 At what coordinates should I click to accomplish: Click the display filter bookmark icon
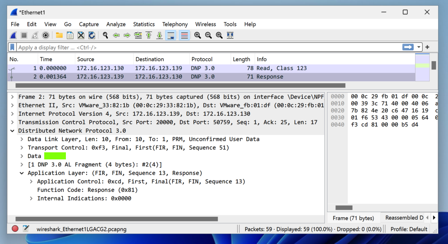tap(12, 47)
